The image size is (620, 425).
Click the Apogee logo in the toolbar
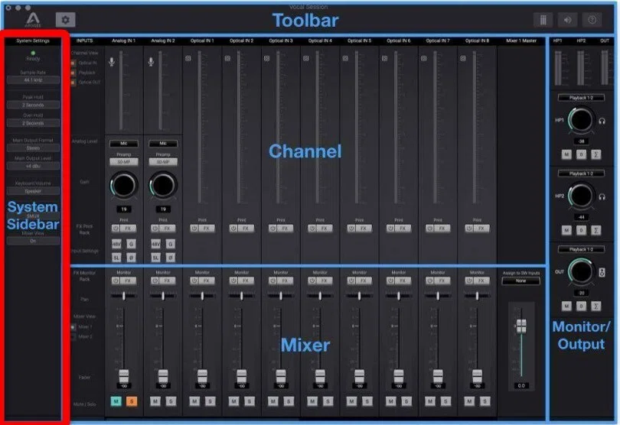coord(33,20)
